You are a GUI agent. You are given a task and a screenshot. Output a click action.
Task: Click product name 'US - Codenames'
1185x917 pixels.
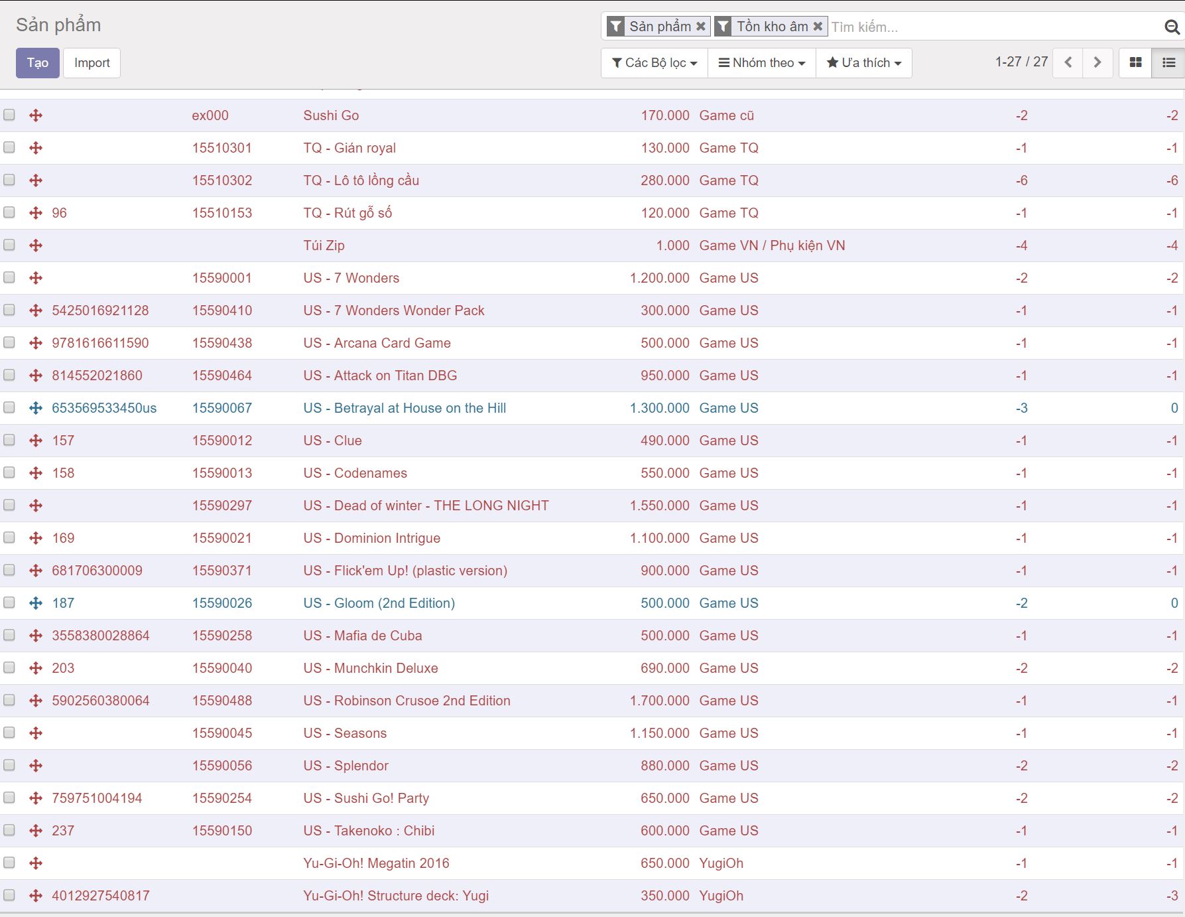point(355,473)
